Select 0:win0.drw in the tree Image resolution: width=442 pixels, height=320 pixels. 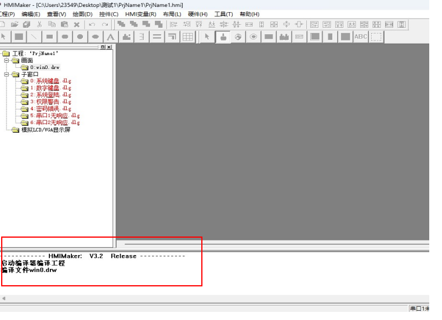(45, 67)
